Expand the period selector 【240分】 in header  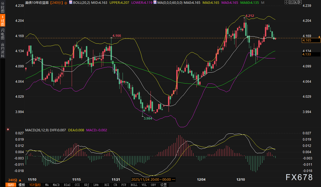(56, 2)
